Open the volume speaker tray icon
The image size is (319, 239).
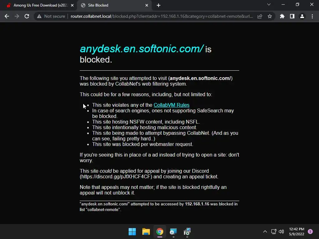(281, 232)
